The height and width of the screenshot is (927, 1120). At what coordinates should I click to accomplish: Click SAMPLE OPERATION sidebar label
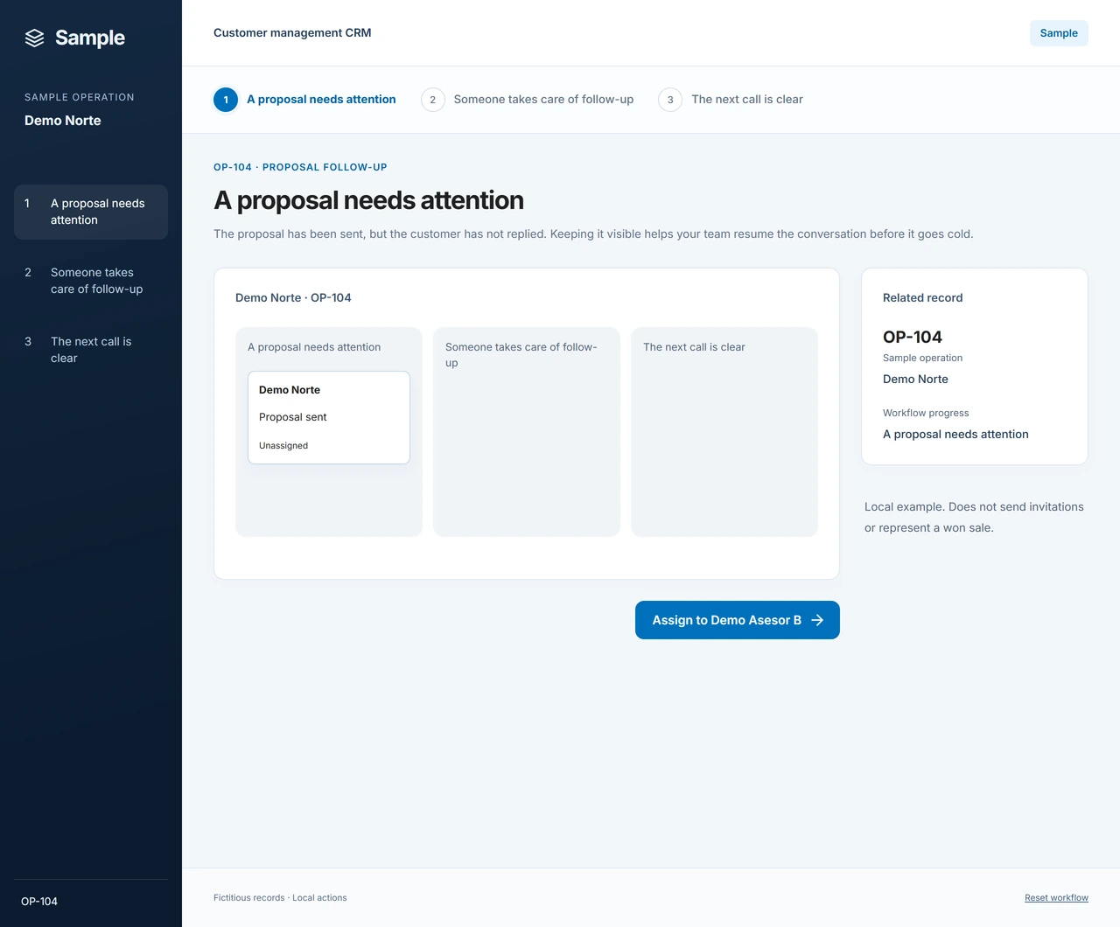click(80, 97)
